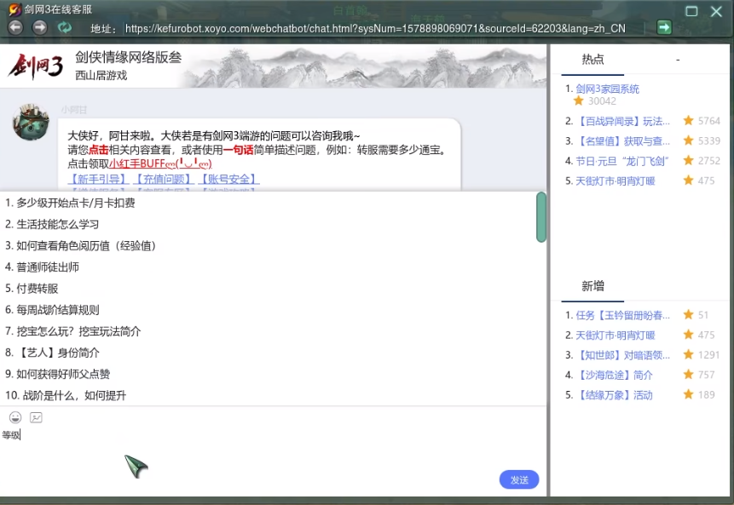
Task: Open the 小红手BUFF link
Action: click(160, 164)
